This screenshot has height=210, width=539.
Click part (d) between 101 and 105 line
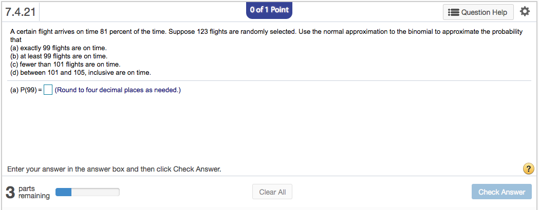click(81, 72)
